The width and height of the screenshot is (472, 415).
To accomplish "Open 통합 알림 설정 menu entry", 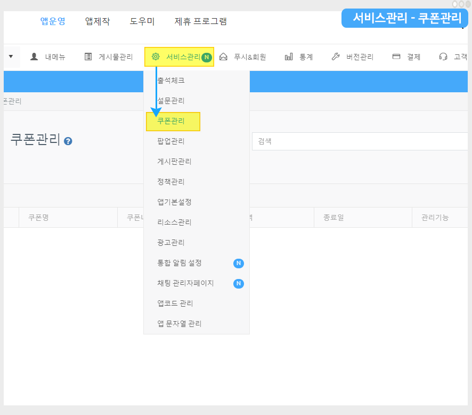I will (180, 263).
